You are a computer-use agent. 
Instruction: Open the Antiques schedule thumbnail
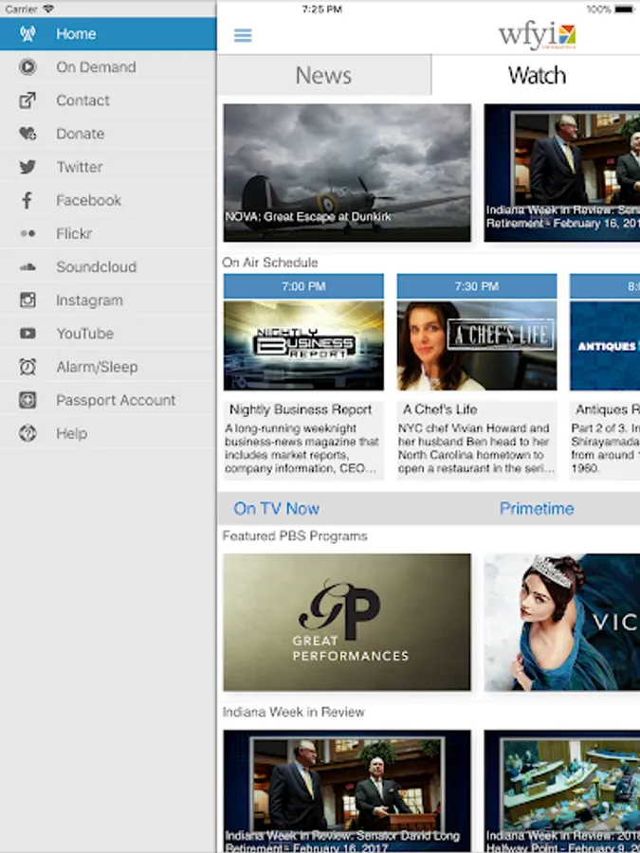605,345
